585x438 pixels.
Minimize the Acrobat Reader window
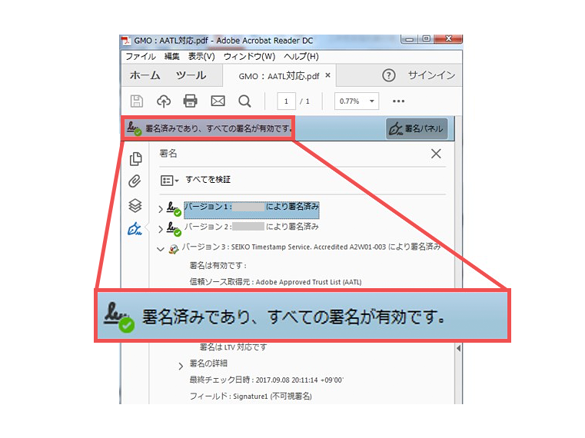410,38
